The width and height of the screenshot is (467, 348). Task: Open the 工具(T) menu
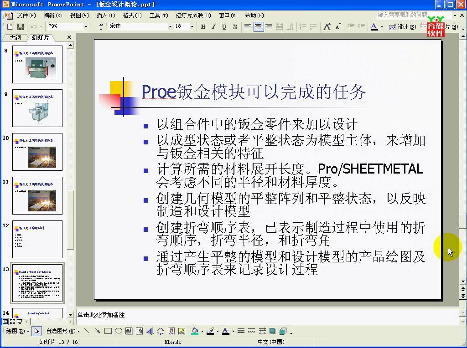(x=159, y=15)
